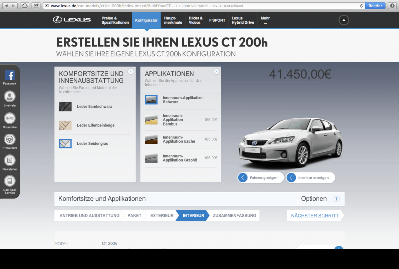Open the Konfigurator tab
The width and height of the screenshot is (399, 269).
pyautogui.click(x=146, y=20)
